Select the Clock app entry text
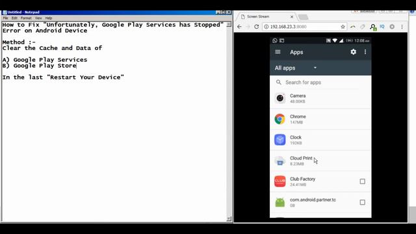Viewport: 416px width, 234px height. (296, 140)
